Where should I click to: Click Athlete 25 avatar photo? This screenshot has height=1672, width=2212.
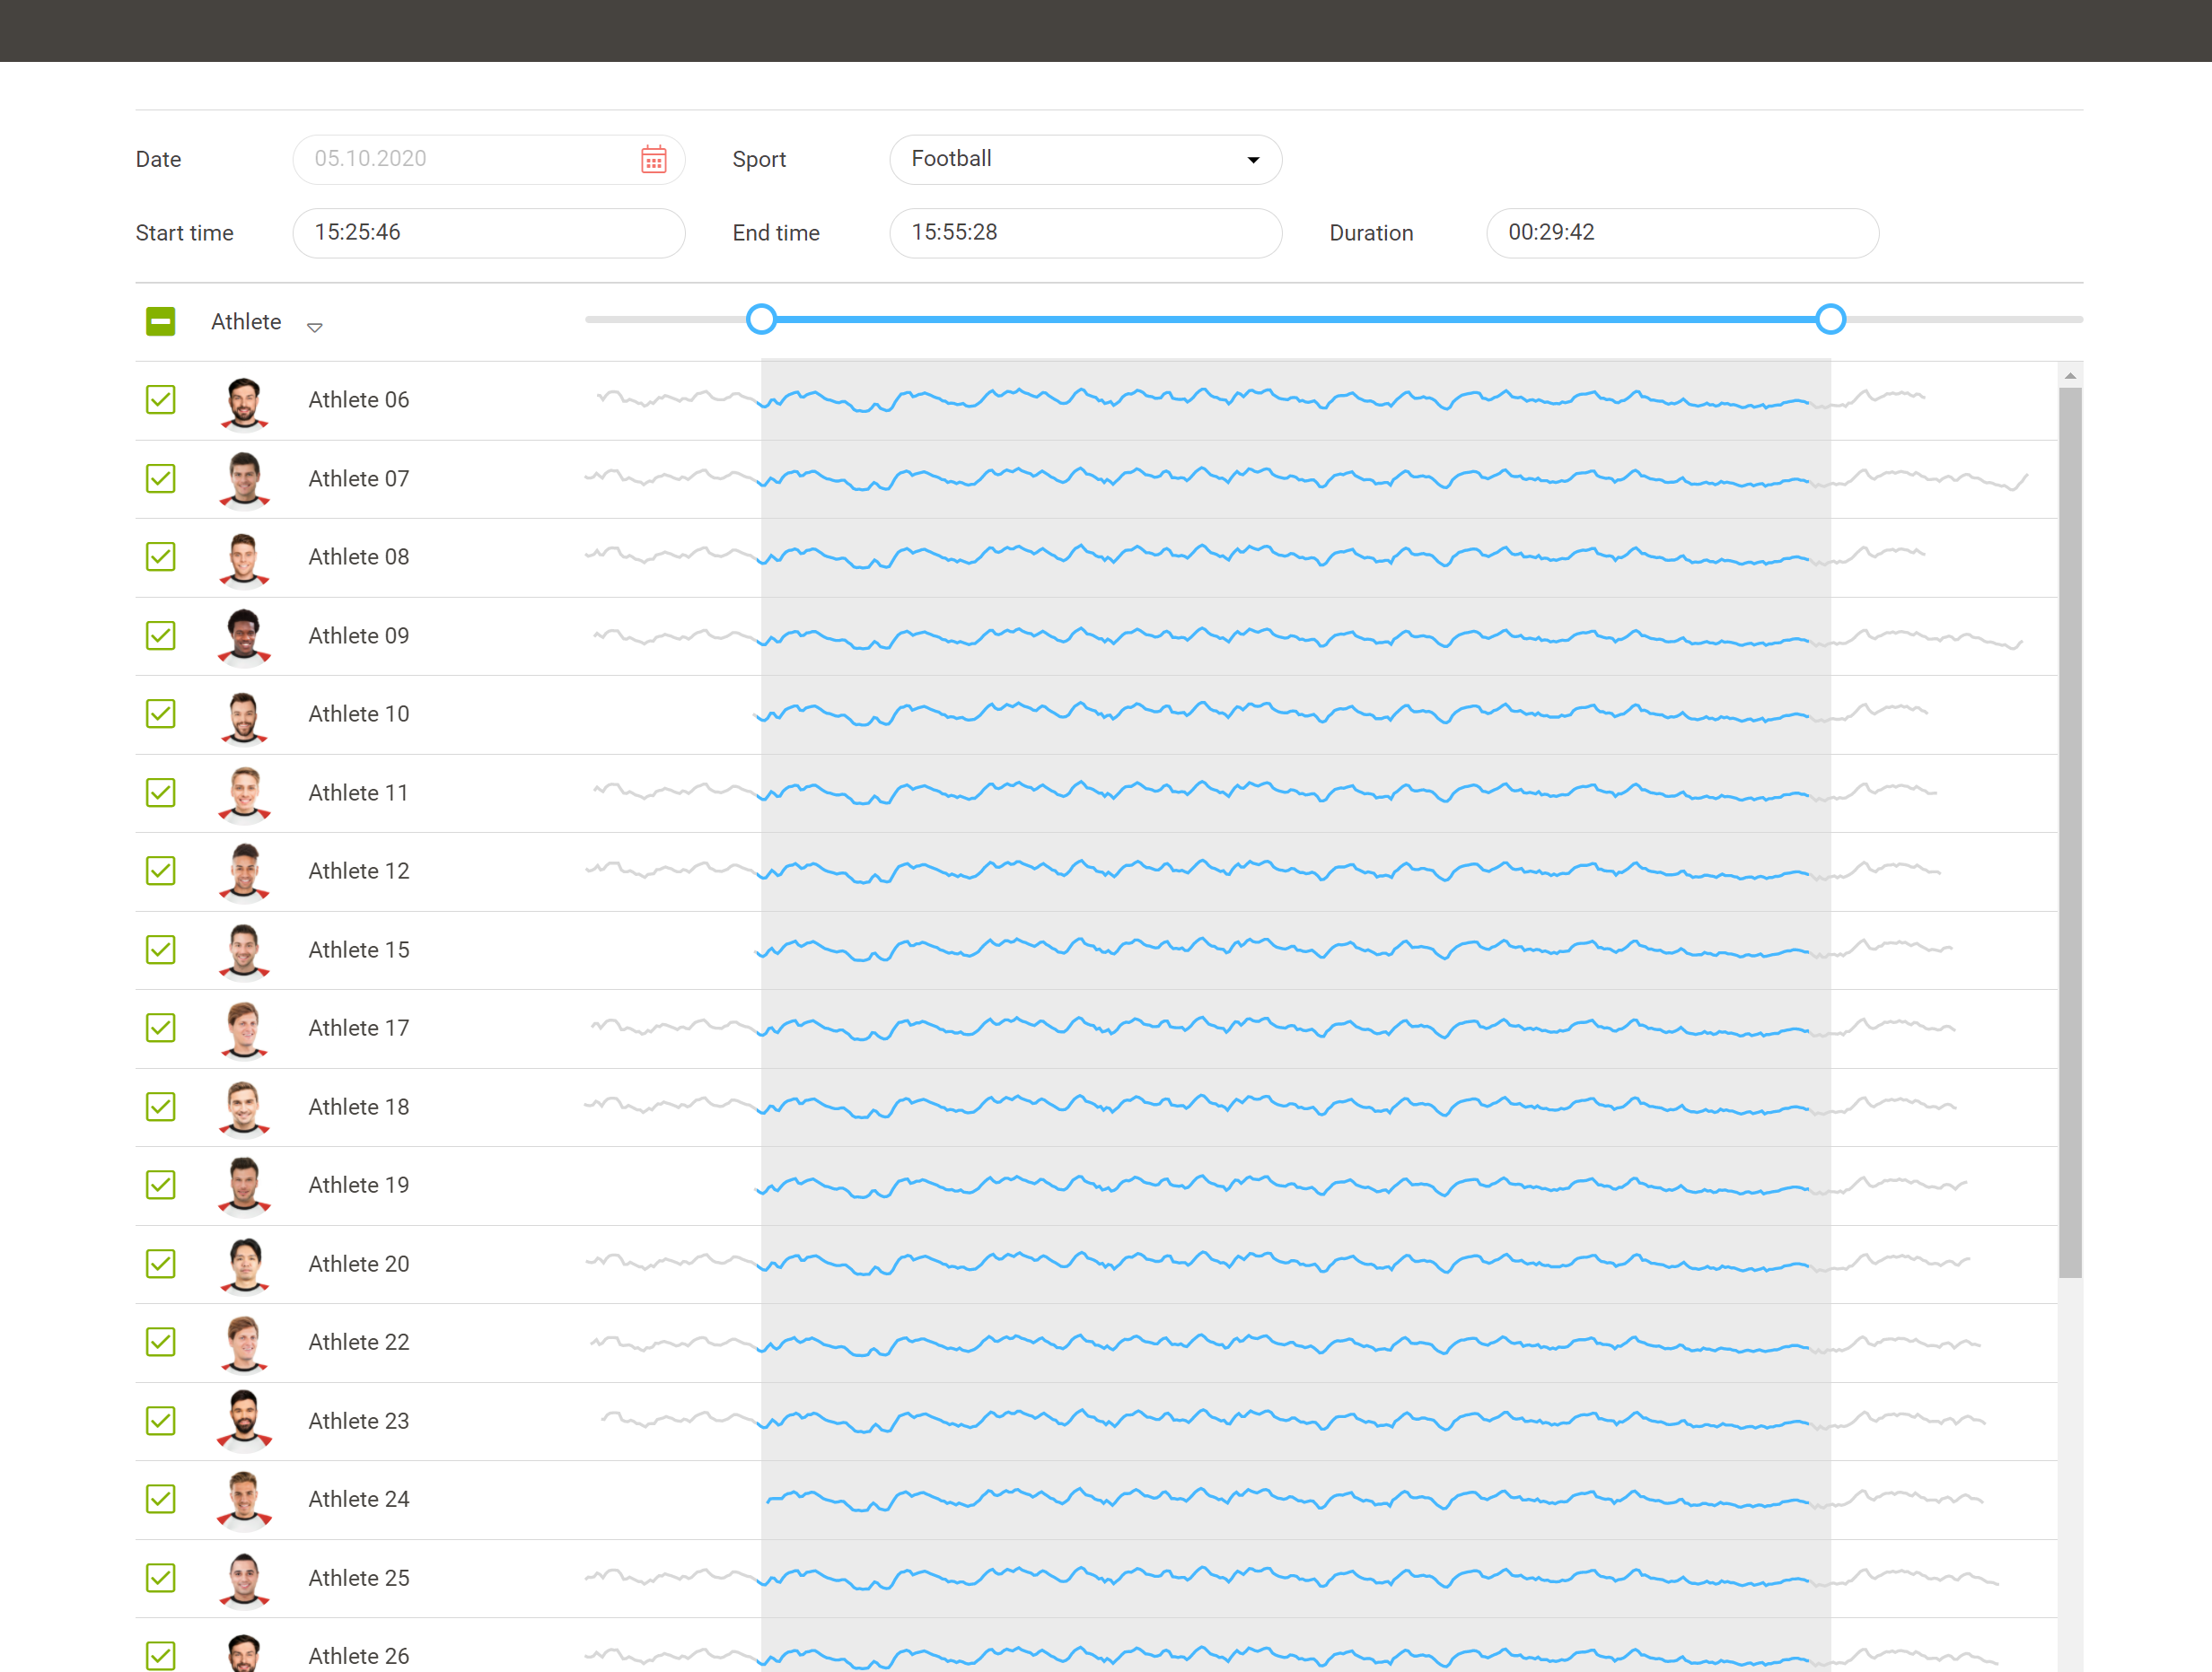(244, 1580)
